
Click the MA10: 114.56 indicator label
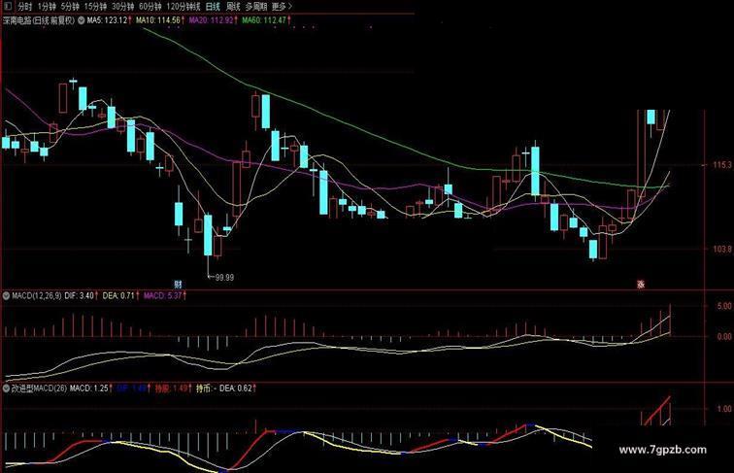(158, 20)
